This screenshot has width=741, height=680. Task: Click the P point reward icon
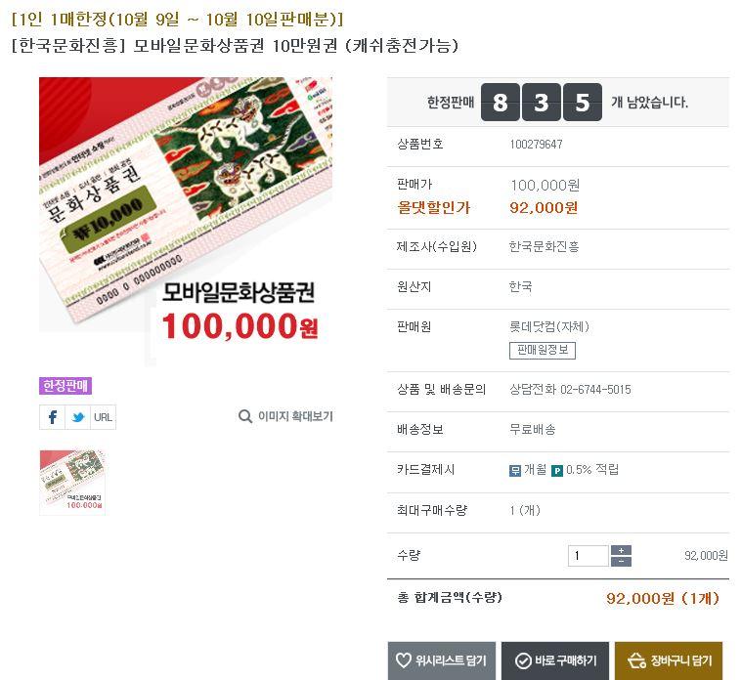[557, 470]
